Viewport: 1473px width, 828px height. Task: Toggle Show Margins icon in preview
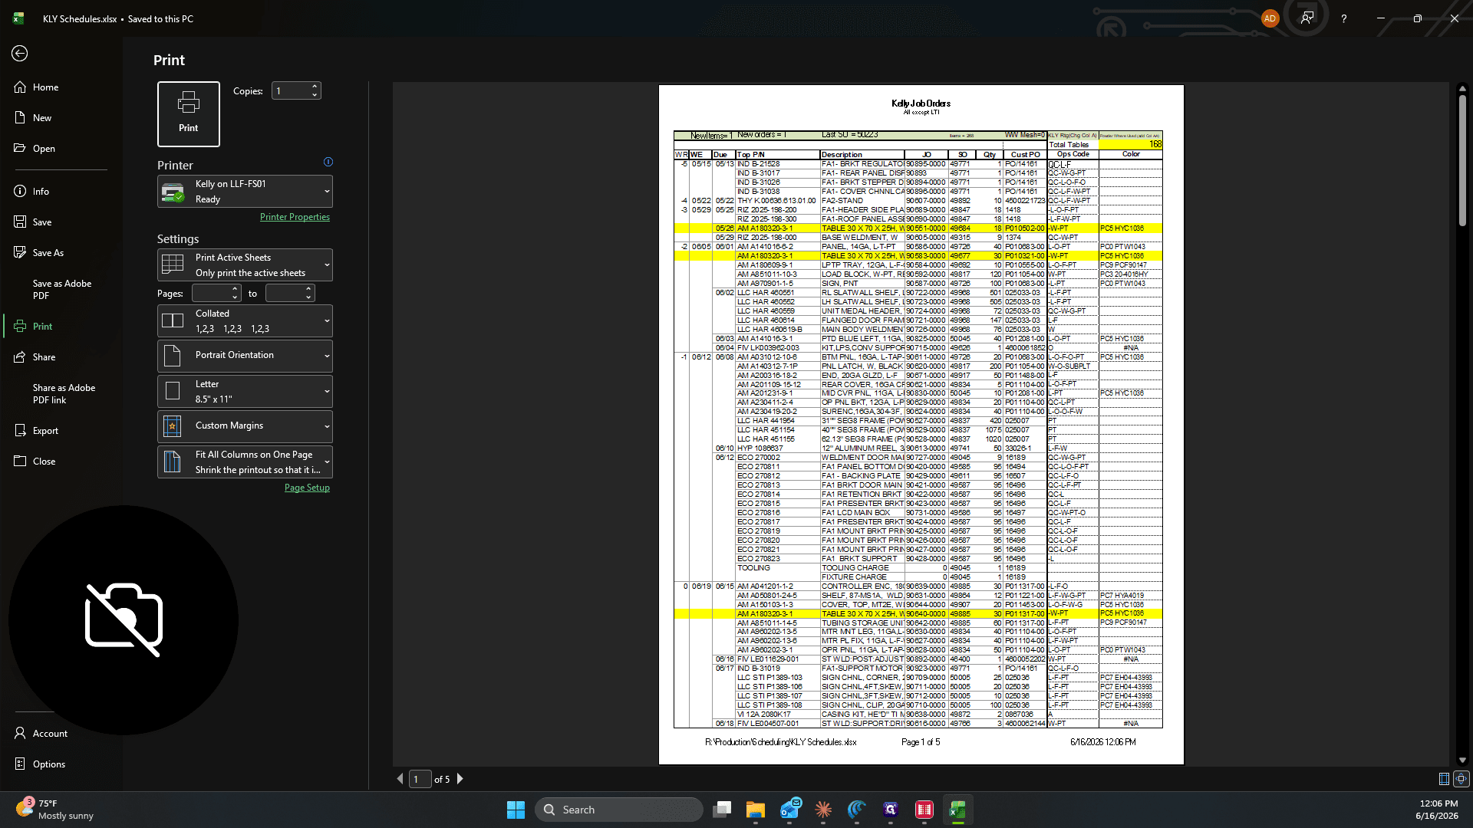click(1444, 779)
